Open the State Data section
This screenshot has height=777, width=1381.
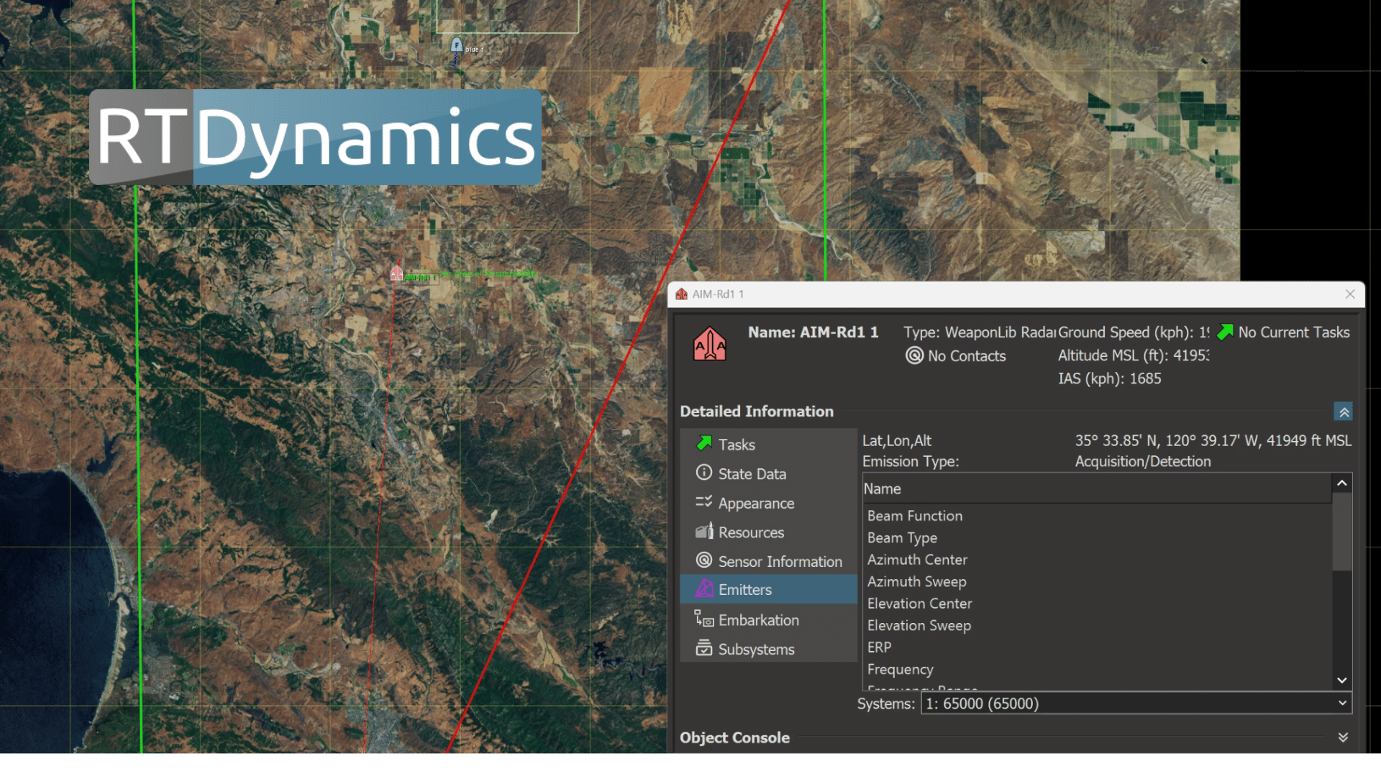(768, 473)
